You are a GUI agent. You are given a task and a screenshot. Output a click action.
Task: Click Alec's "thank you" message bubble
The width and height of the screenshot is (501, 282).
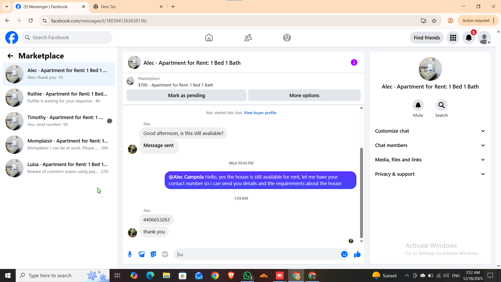coord(154,232)
